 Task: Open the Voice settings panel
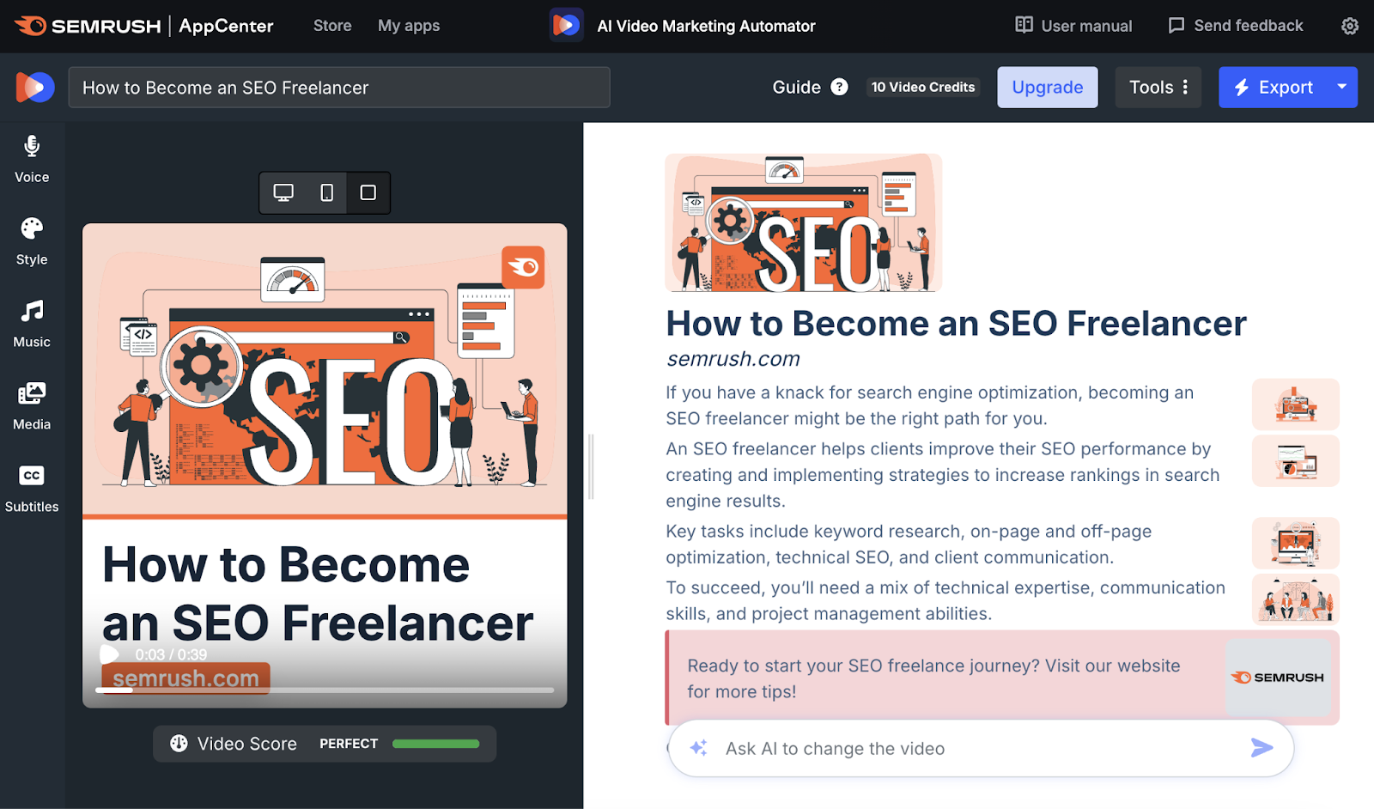[32, 159]
